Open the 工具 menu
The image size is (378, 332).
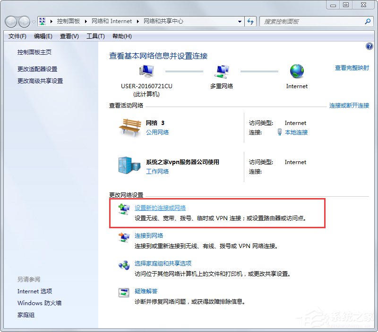coord(95,36)
